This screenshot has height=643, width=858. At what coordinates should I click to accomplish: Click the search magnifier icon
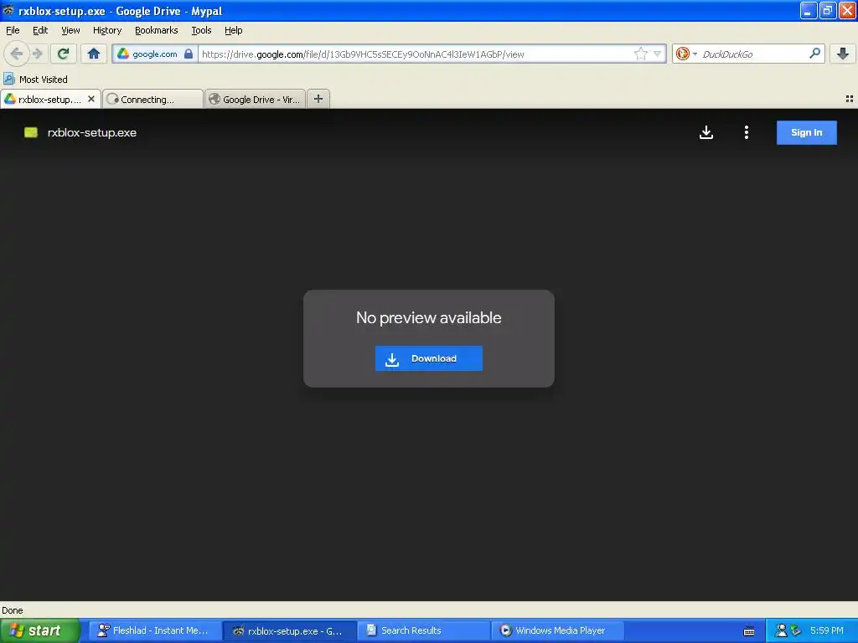[814, 53]
